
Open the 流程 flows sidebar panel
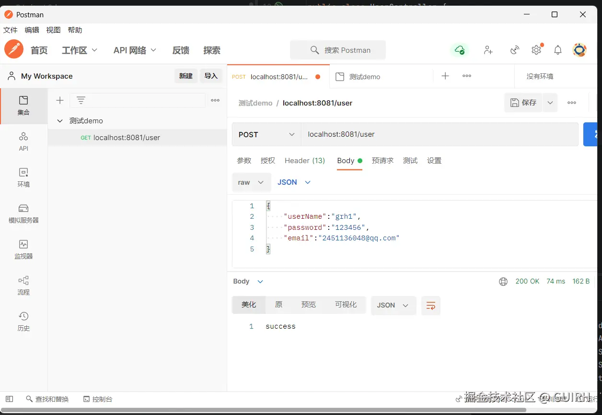pos(23,285)
